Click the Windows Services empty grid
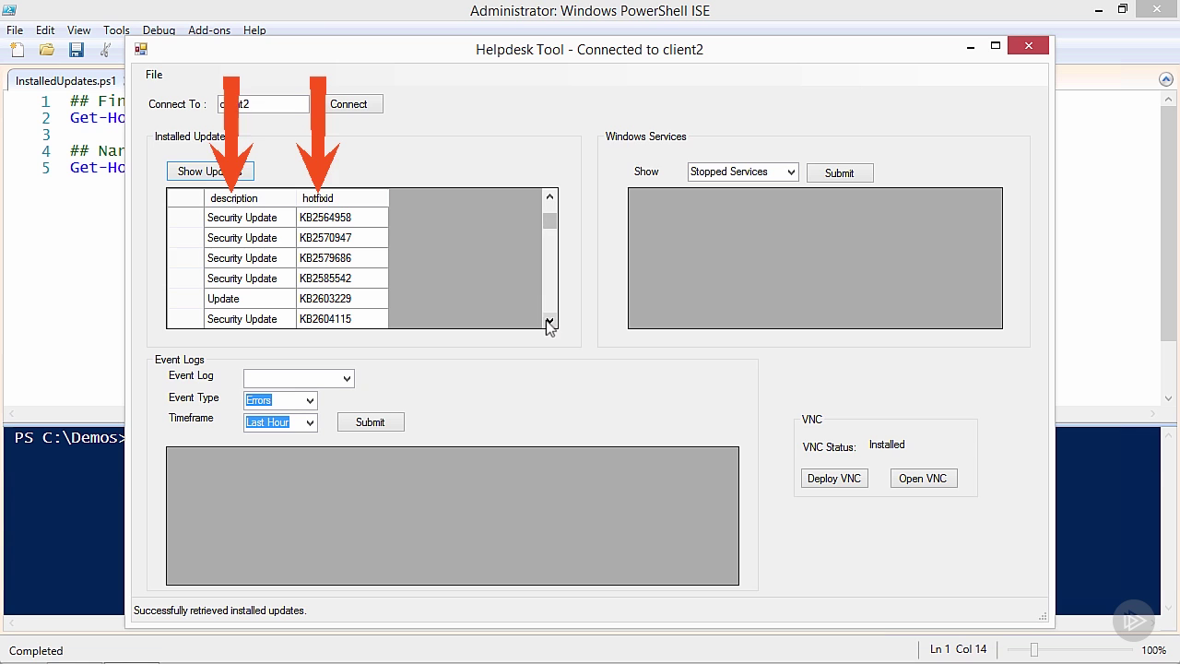Screen dimensions: 1180x664 point(815,258)
